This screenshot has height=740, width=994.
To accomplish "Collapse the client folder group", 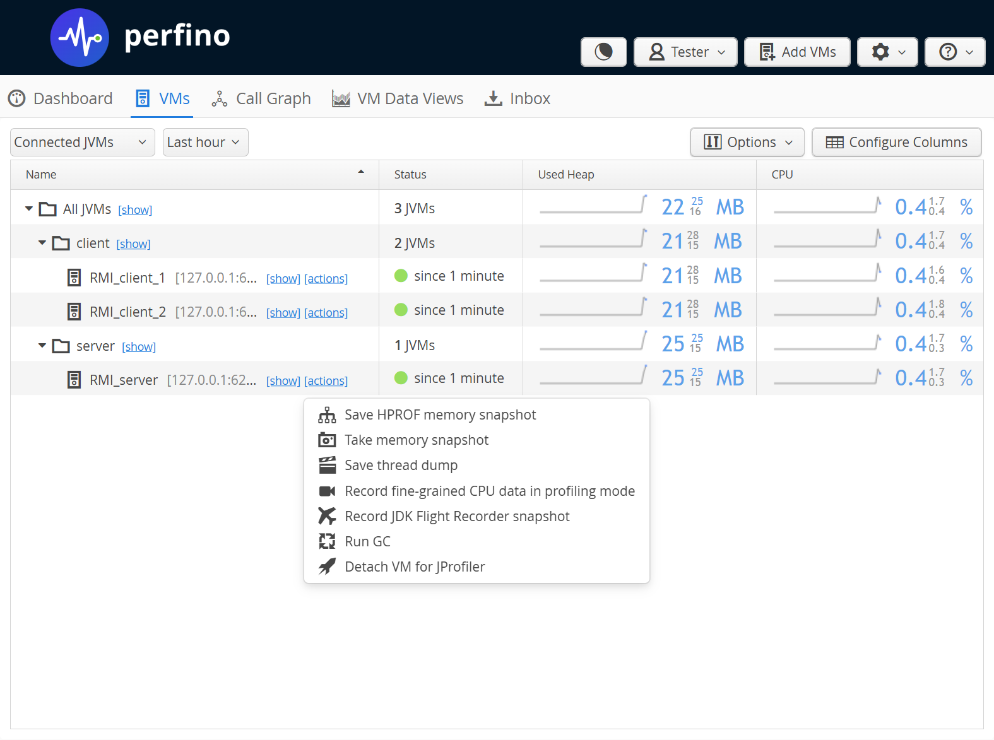I will tap(42, 243).
